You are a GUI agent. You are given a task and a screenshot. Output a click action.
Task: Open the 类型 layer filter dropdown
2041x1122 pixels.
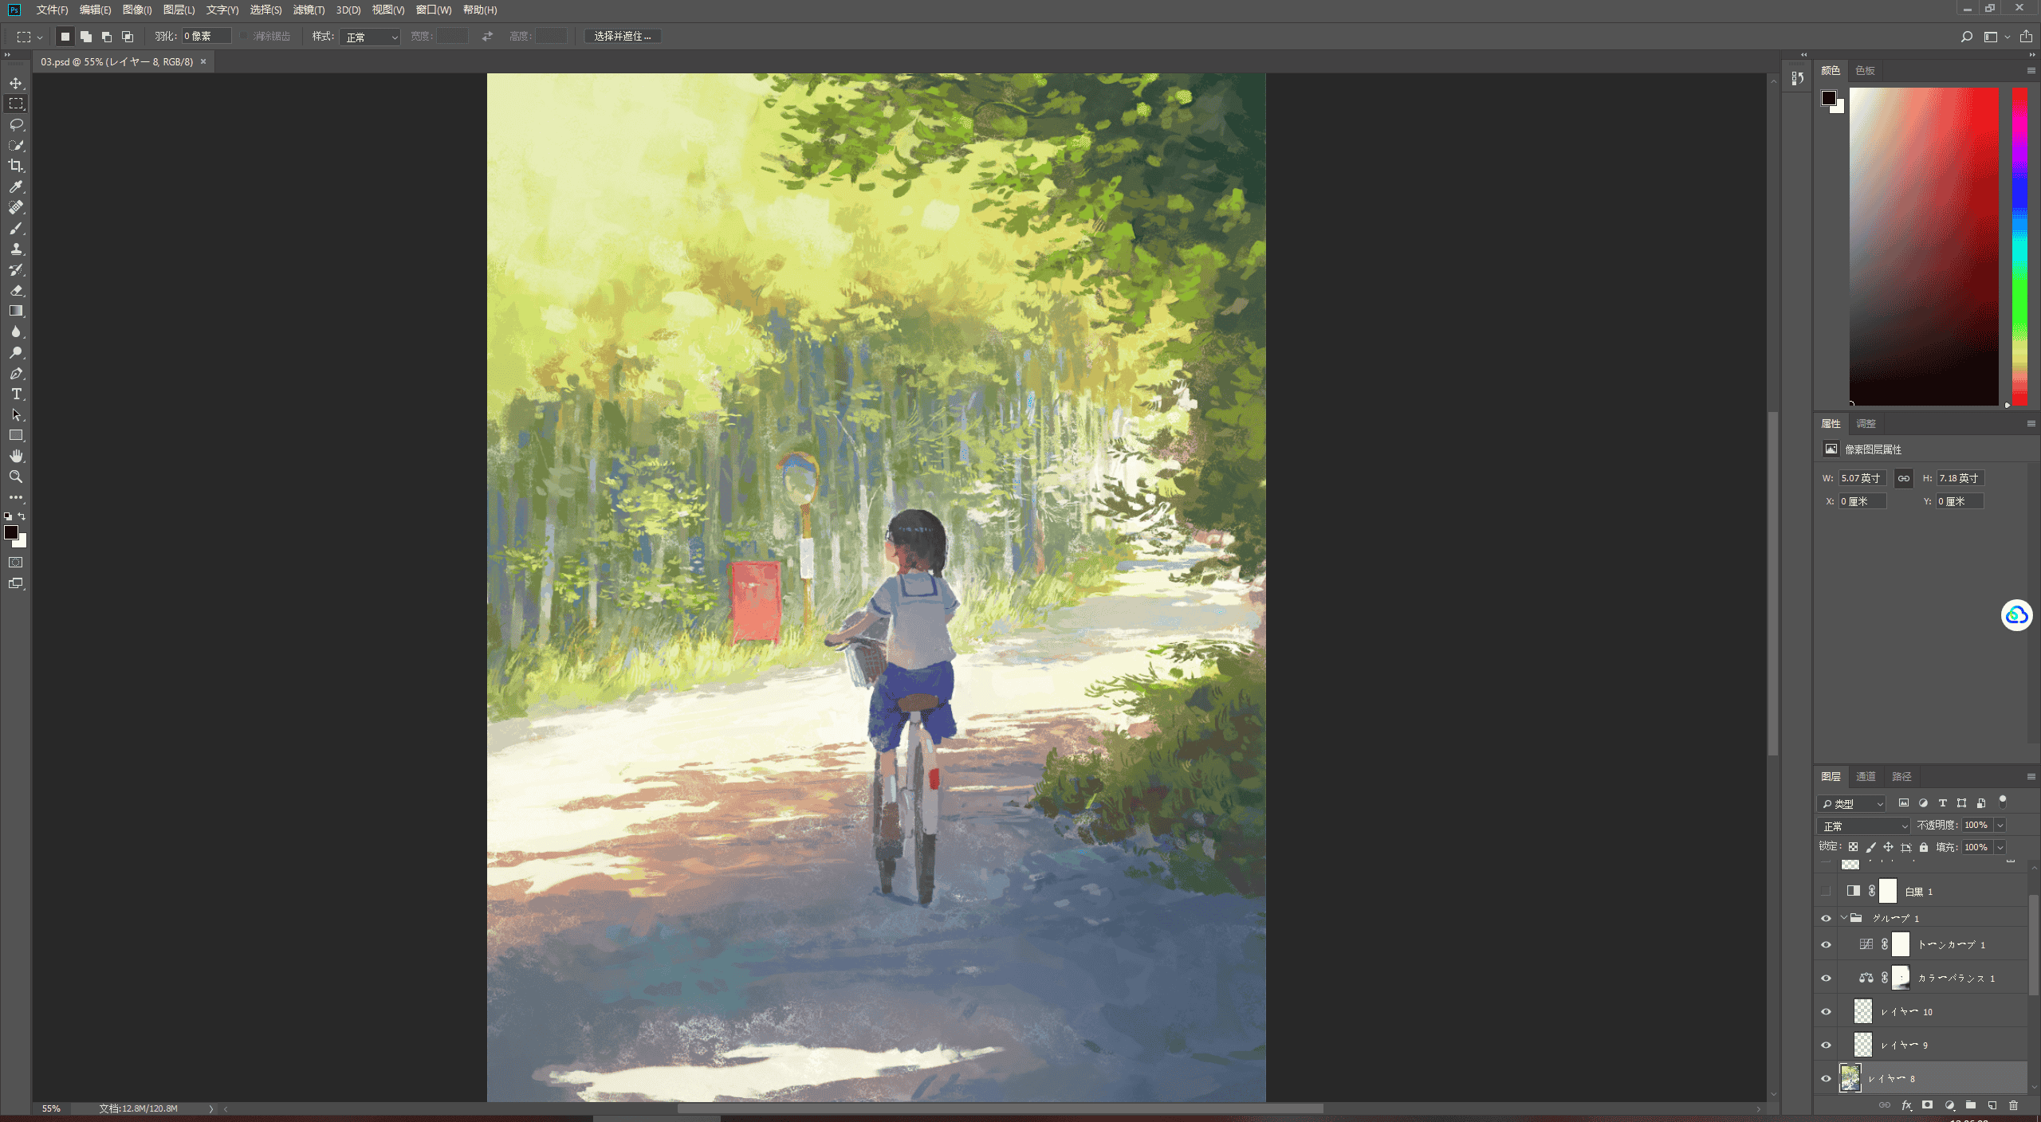(1851, 803)
